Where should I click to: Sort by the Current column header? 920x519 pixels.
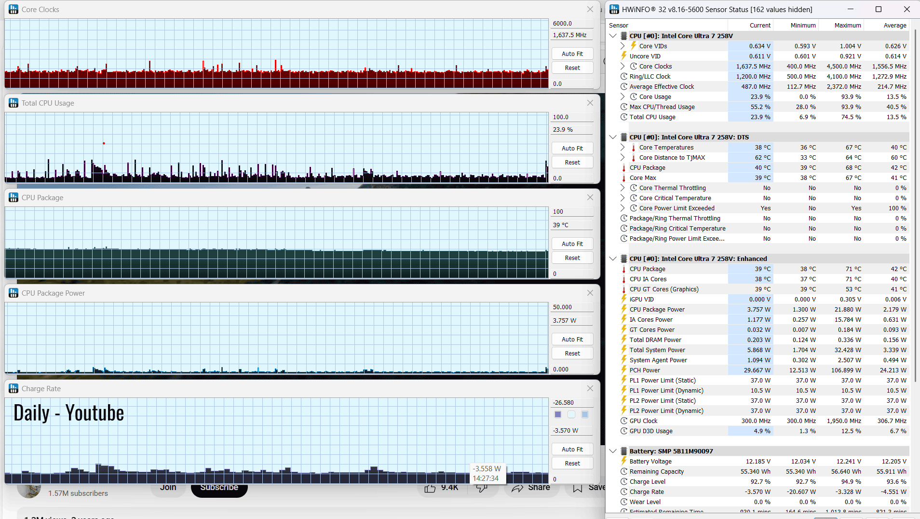point(750,25)
